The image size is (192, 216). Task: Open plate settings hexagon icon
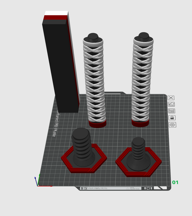[x=172, y=125]
